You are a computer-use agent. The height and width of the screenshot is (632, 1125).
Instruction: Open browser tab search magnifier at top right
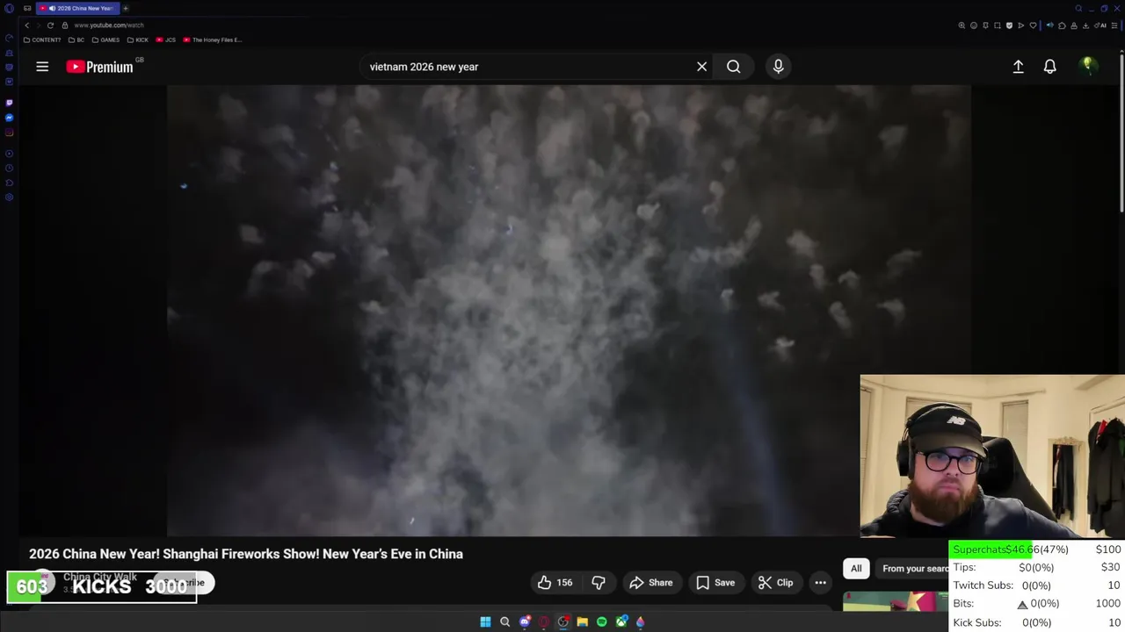point(1078,8)
